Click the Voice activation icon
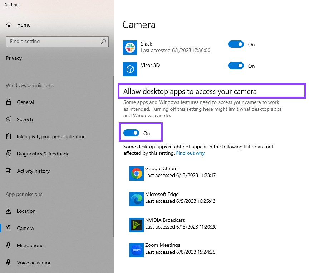The width and height of the screenshot is (309, 273). (9, 262)
